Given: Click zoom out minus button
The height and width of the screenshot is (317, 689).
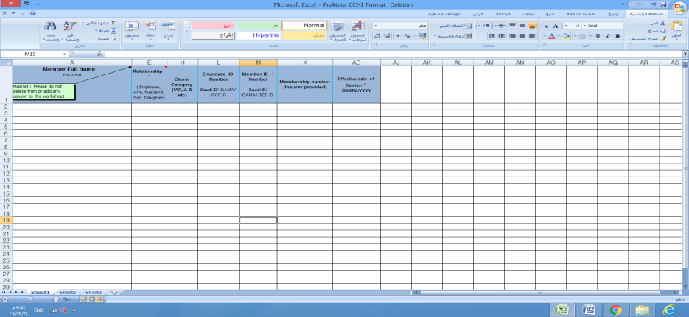Looking at the screenshot, I should pyautogui.click(x=56, y=299).
